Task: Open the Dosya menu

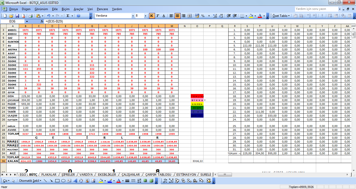Action: [14, 9]
